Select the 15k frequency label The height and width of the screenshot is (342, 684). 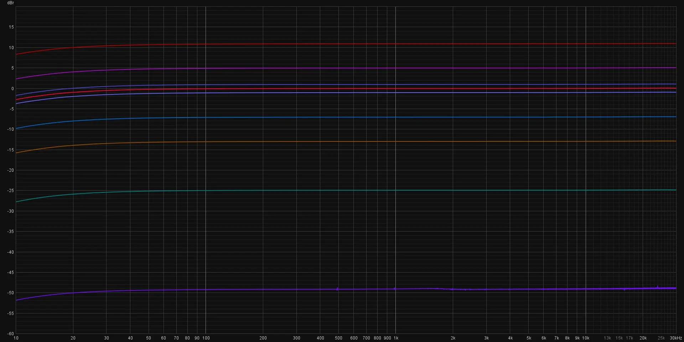coord(620,338)
